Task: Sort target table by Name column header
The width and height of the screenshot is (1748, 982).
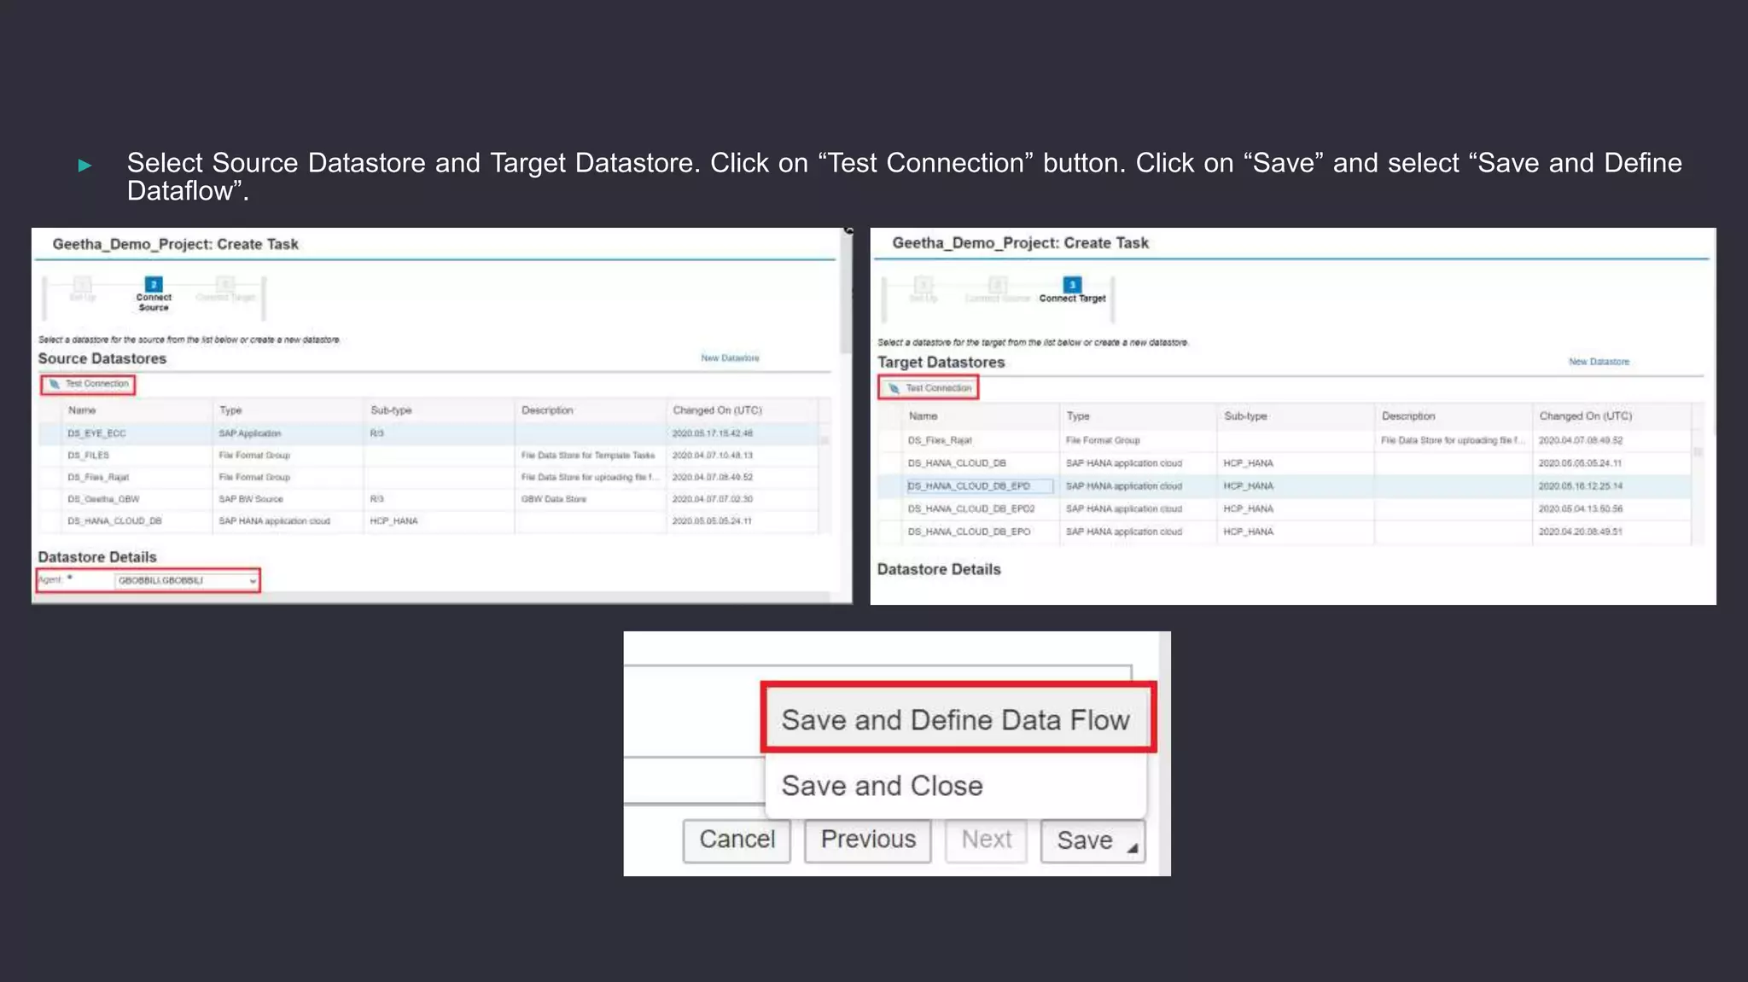Action: coord(923,416)
